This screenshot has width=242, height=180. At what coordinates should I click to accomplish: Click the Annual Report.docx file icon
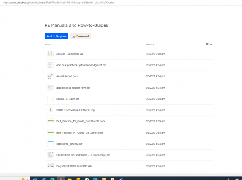click(50, 76)
